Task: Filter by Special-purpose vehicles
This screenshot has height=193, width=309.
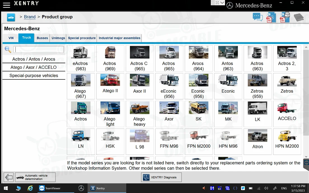Action: pyautogui.click(x=34, y=76)
